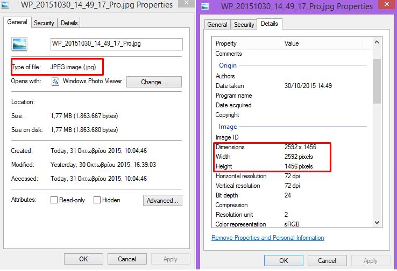Click the file name text field
397x271 pixels.
pos(116,44)
